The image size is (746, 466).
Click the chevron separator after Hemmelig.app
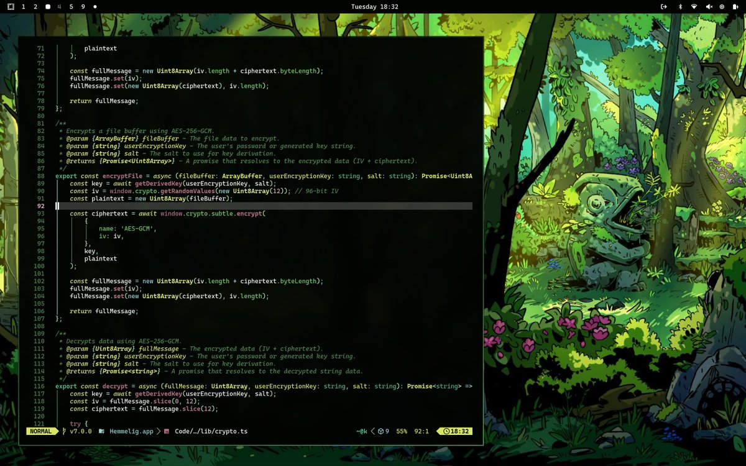pos(159,431)
